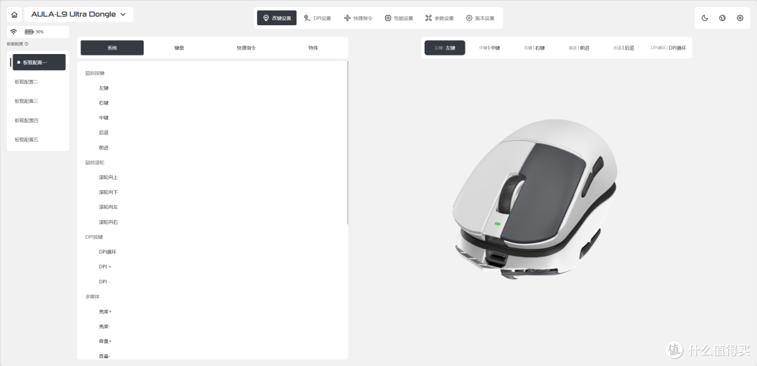Select the 前进 | 前进 mouse button tab

pos(578,48)
